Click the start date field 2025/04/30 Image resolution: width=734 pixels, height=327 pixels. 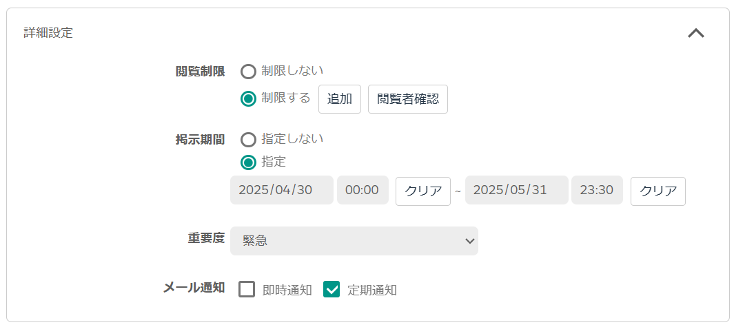tap(282, 190)
